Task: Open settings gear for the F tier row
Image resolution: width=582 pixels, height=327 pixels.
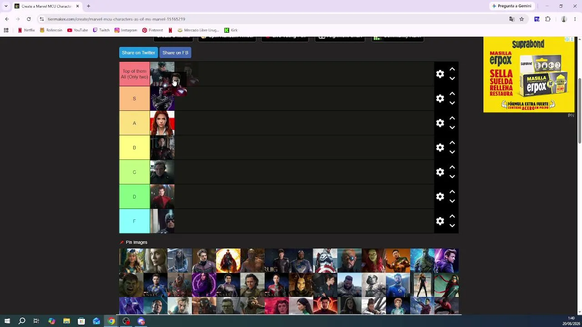Action: pyautogui.click(x=440, y=221)
